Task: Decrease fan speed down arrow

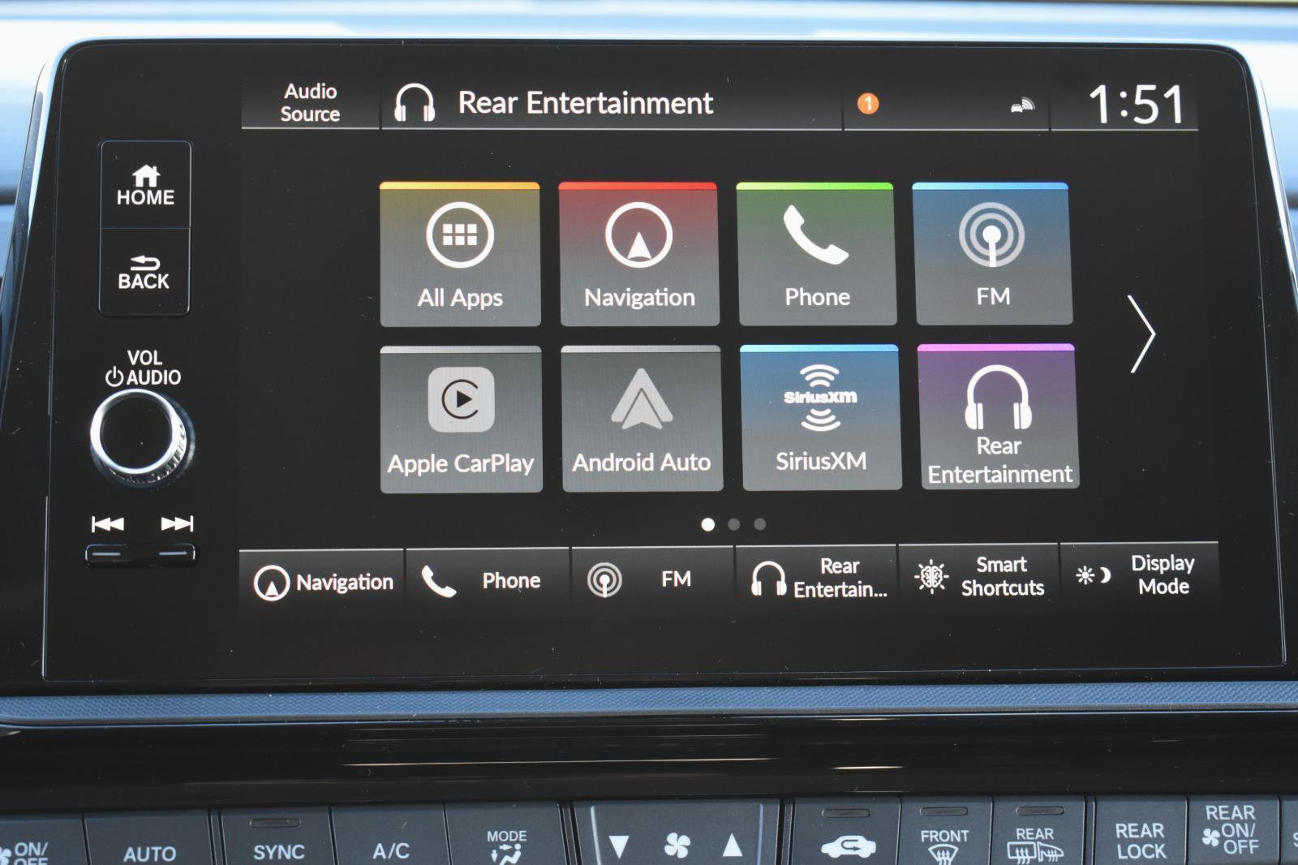Action: (618, 846)
